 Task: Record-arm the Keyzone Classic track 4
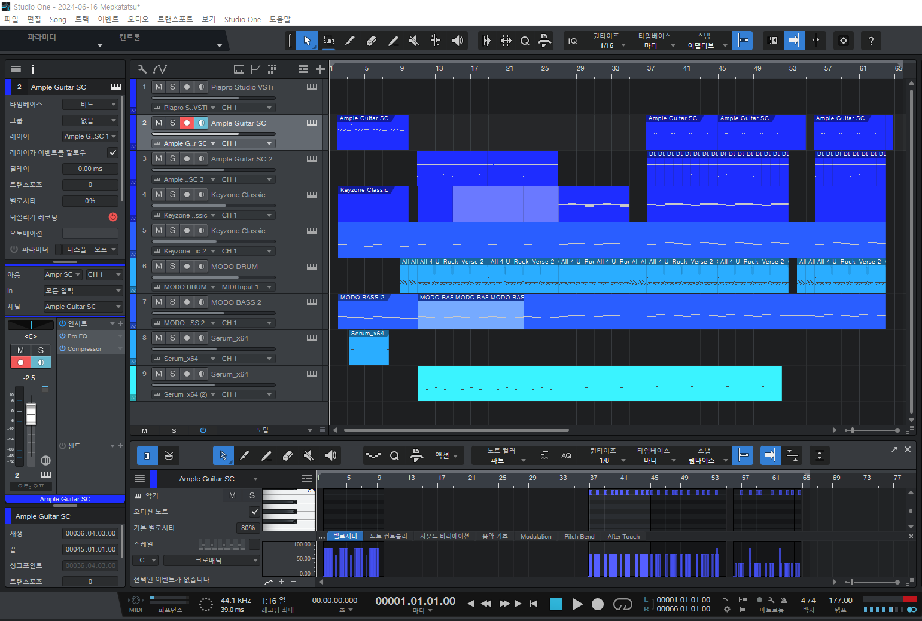click(187, 194)
